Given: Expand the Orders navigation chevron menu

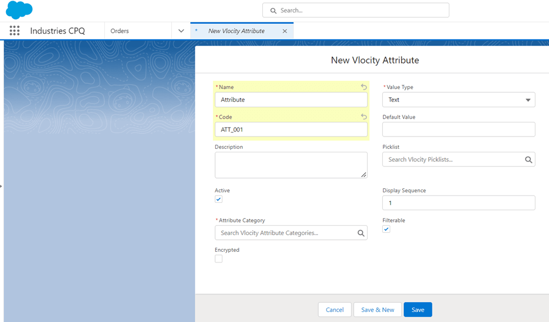Looking at the screenshot, I should coord(181,31).
